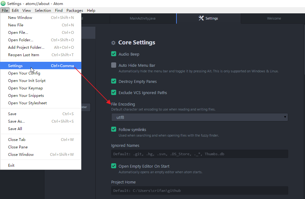Viewport: 305px width, 199px height.
Task: Toggle Exclude VCS Ignored Paths option
Action: click(x=114, y=93)
